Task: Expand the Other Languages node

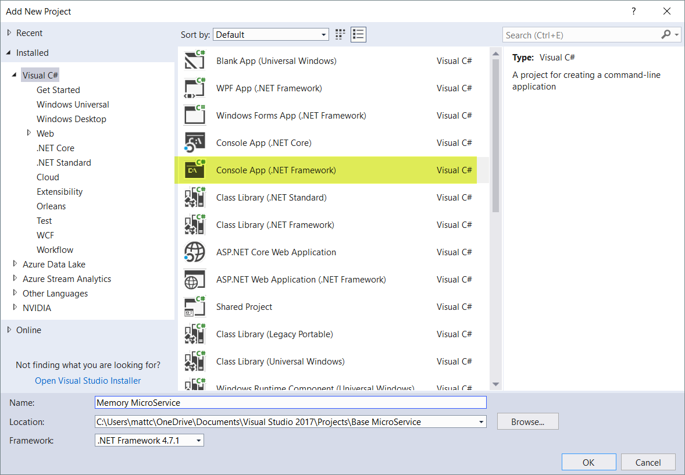Action: [x=15, y=293]
